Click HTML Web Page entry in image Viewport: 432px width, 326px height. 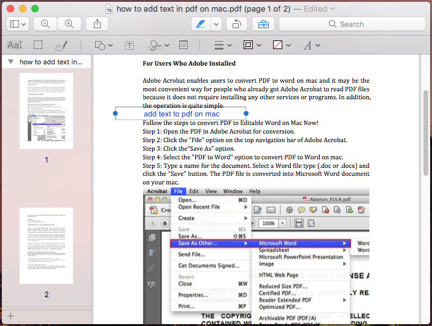point(279,275)
